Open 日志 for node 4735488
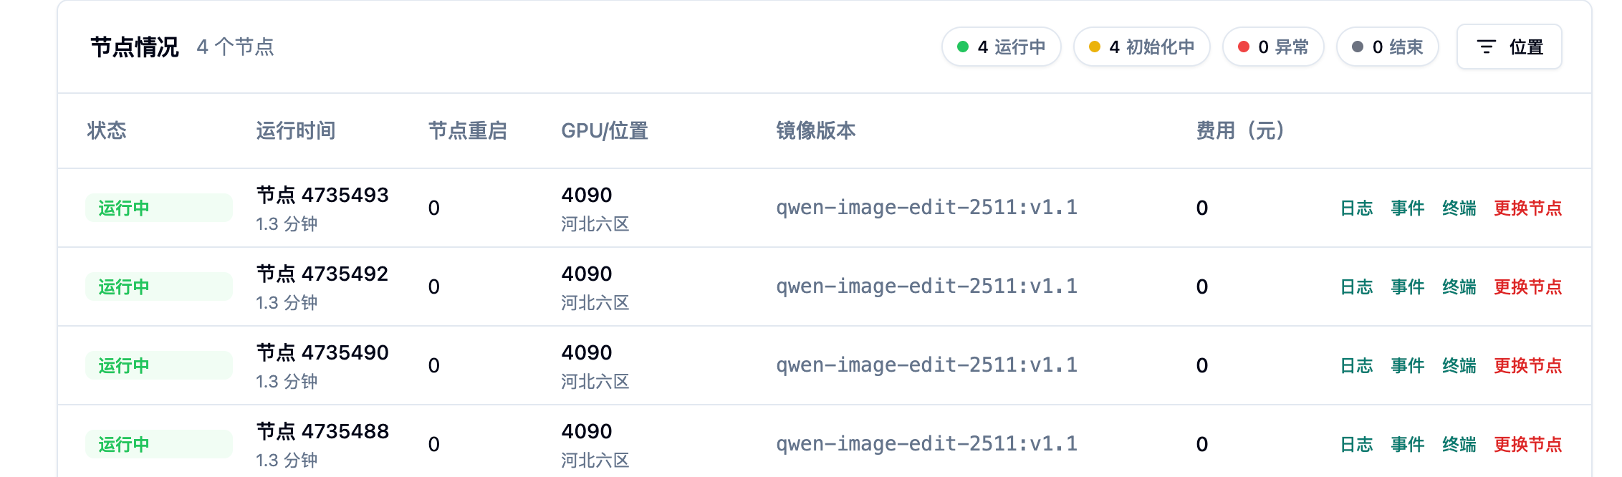Viewport: 1622px width, 477px height. (1356, 445)
